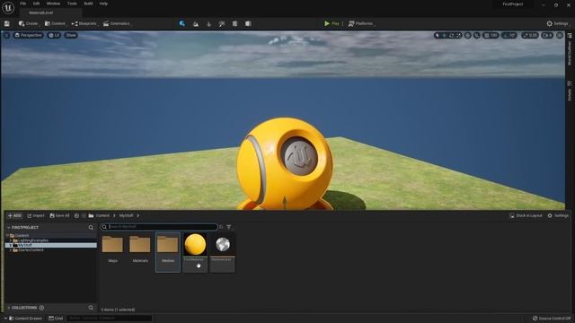
Task: Maximize or restore the viewport layout
Action: (560, 36)
